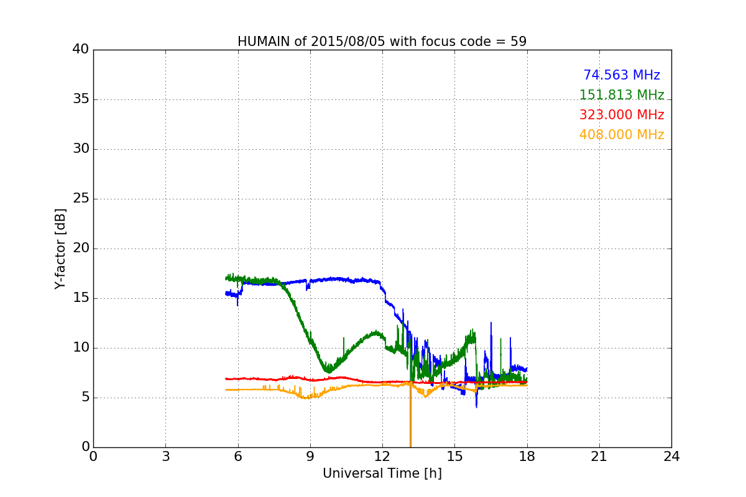
Task: Click y-axis tick label 40
Action: [x=80, y=50]
